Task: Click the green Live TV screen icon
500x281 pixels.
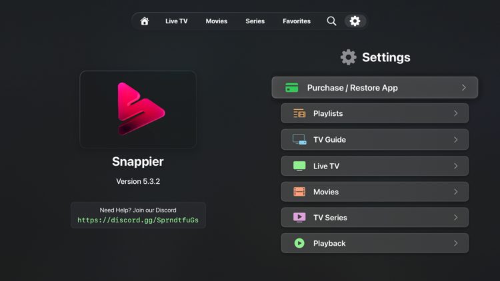Action: click(299, 166)
